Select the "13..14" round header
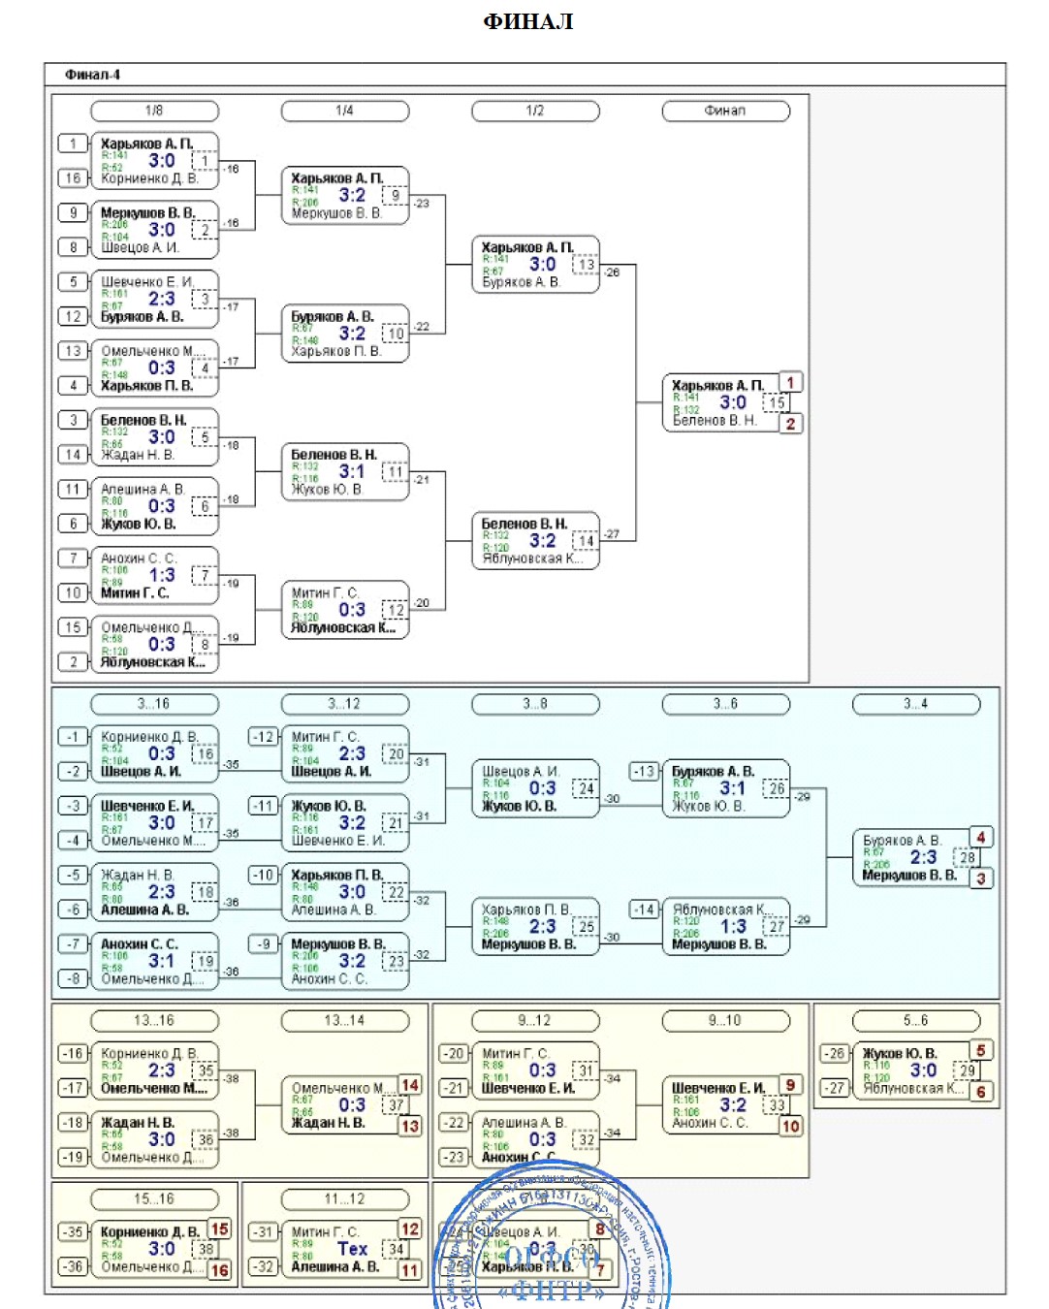The width and height of the screenshot is (1049, 1309). coord(344,1021)
